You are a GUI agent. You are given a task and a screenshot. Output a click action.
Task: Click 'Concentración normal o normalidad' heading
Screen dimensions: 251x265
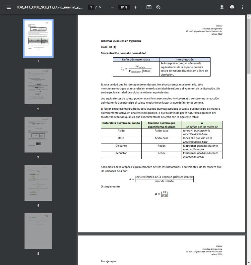(123, 53)
